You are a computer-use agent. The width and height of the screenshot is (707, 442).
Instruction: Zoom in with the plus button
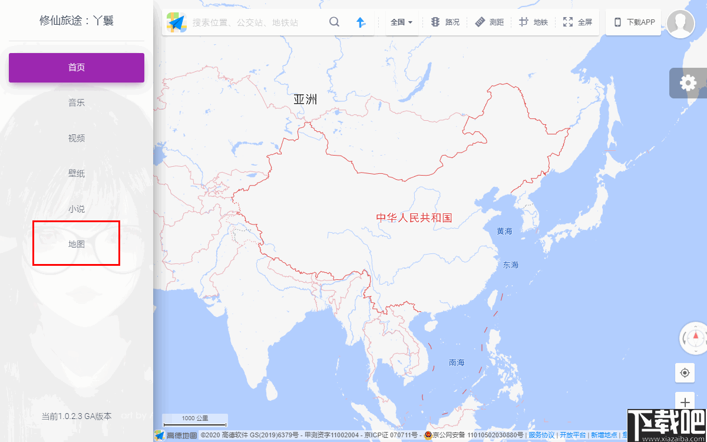(x=685, y=402)
